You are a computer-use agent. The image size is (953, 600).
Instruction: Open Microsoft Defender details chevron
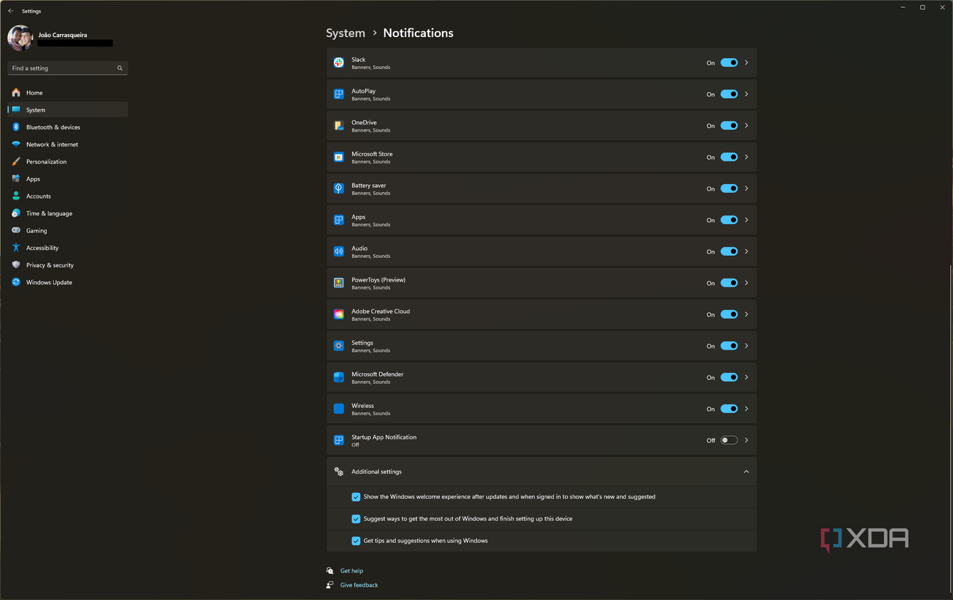click(x=746, y=377)
